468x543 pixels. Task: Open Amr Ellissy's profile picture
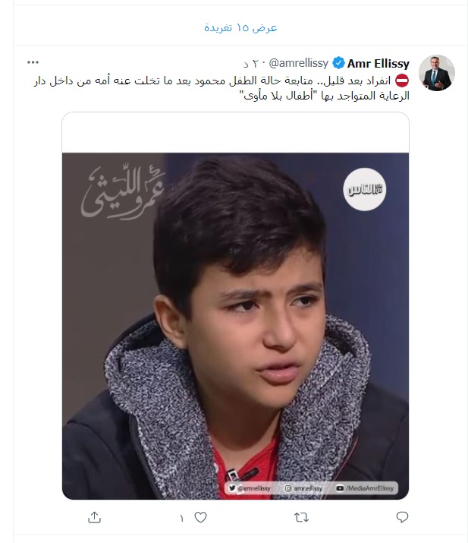tap(437, 73)
